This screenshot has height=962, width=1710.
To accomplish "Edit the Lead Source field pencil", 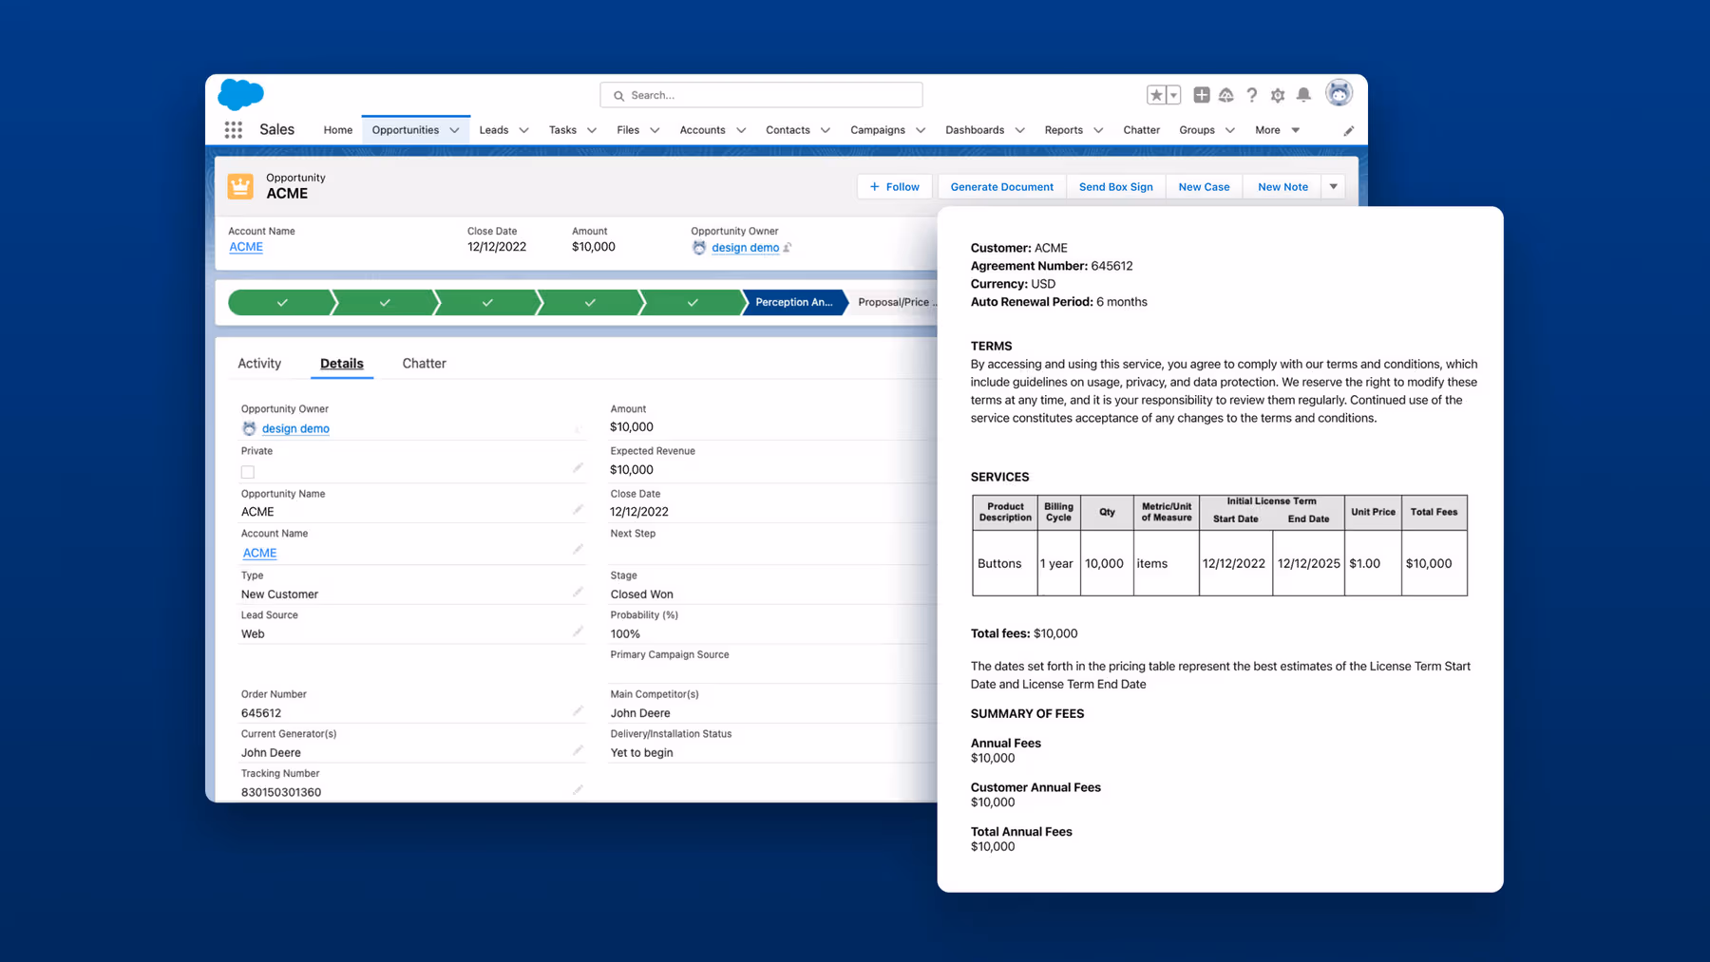I will click(578, 632).
